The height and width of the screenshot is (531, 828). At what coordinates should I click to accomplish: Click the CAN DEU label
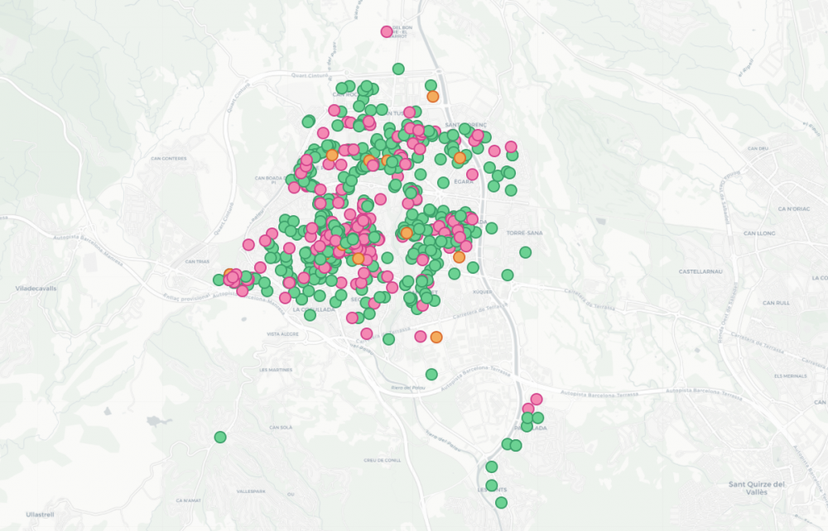[x=758, y=149]
